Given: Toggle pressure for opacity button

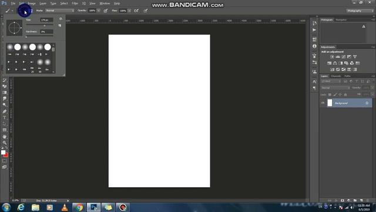Looking at the screenshot, I should [x=106, y=11].
